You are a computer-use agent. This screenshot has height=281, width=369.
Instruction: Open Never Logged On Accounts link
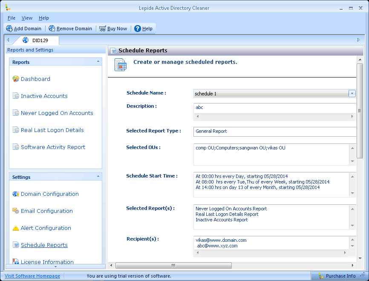click(x=57, y=113)
